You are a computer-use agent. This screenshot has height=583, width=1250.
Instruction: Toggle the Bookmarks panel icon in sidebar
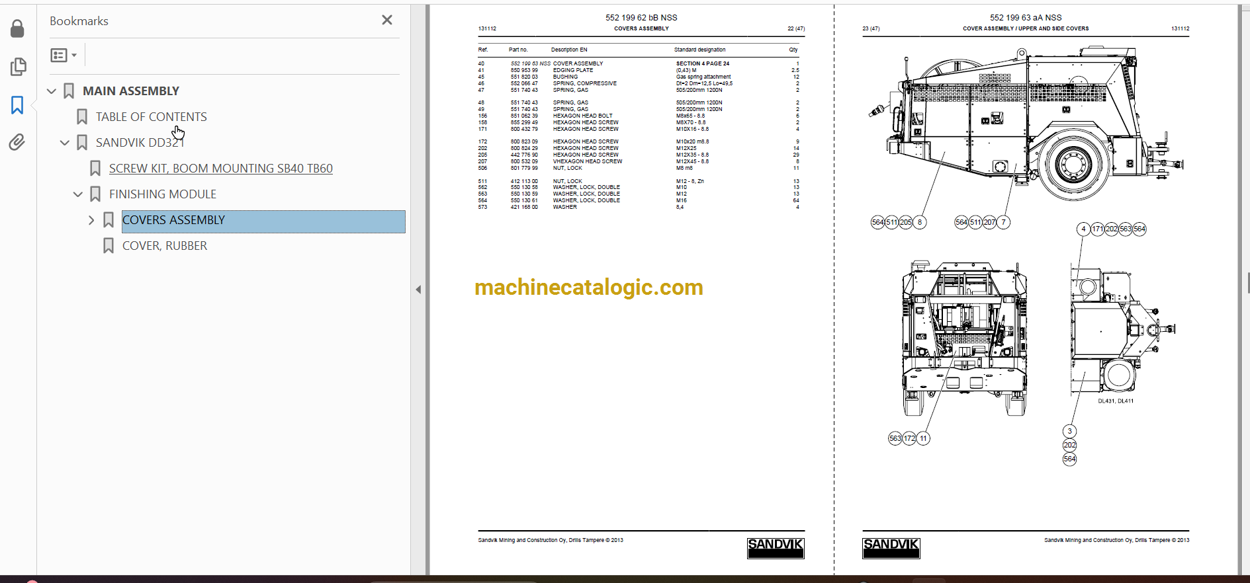coord(17,104)
